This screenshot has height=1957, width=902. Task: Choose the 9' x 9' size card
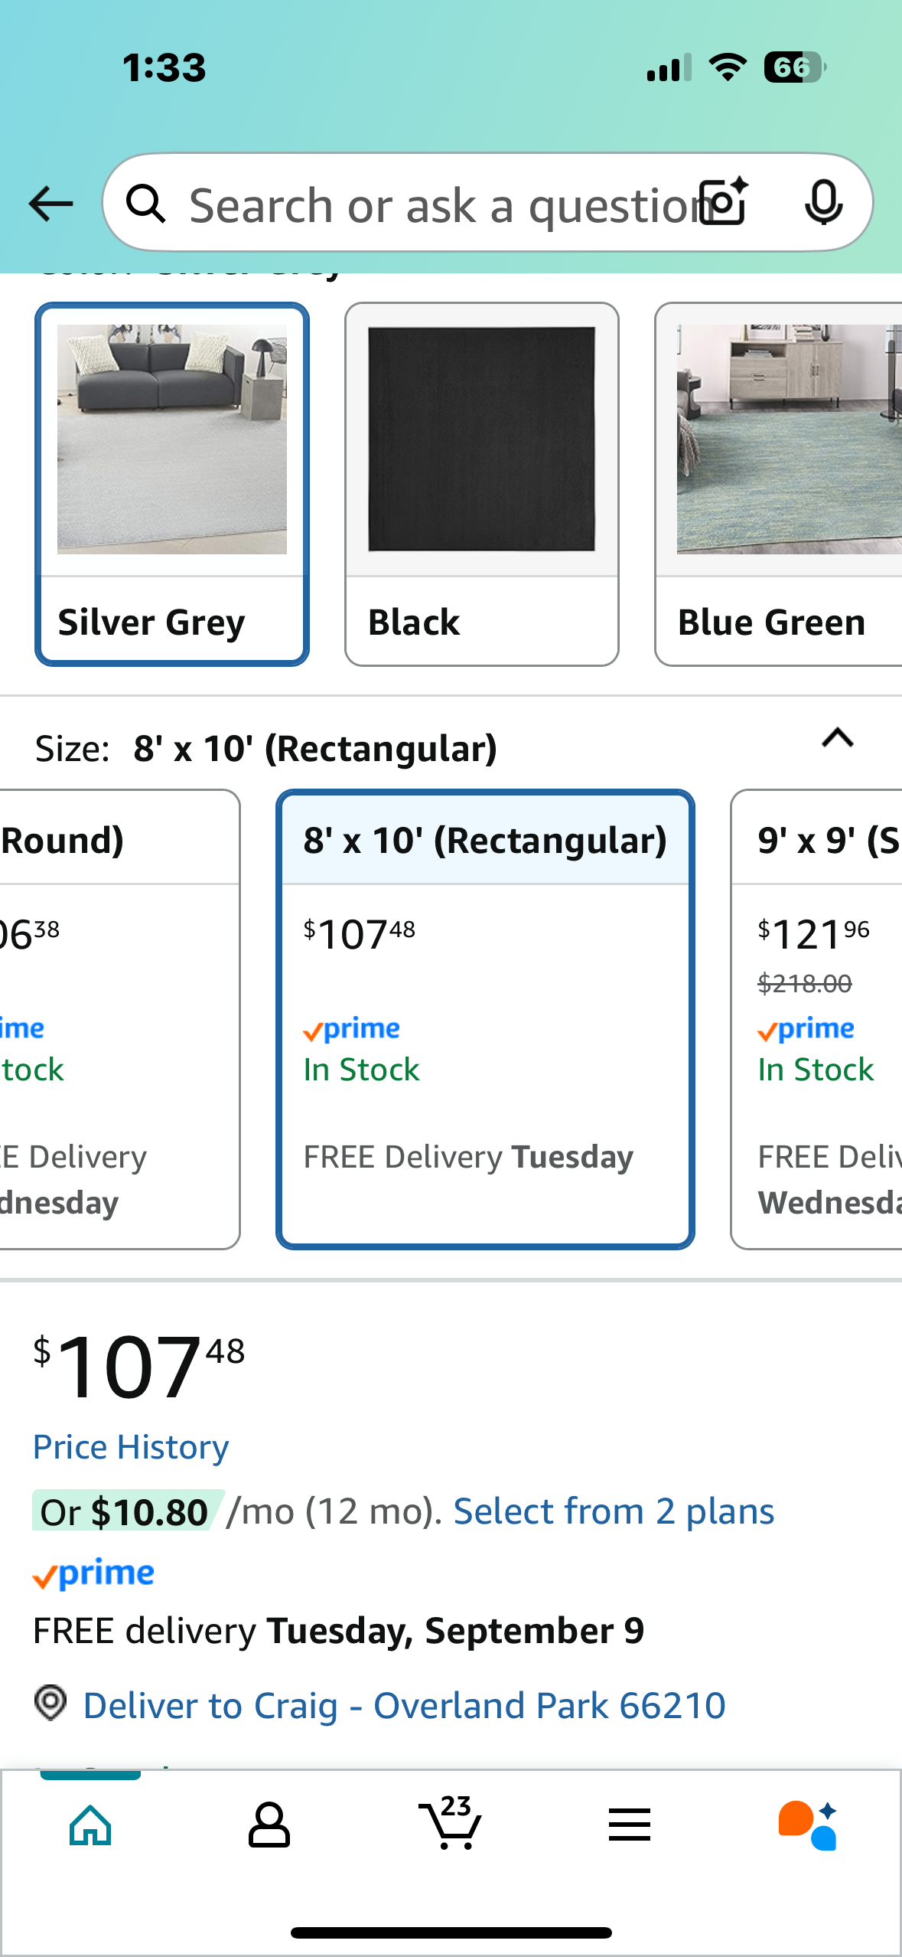(816, 1019)
